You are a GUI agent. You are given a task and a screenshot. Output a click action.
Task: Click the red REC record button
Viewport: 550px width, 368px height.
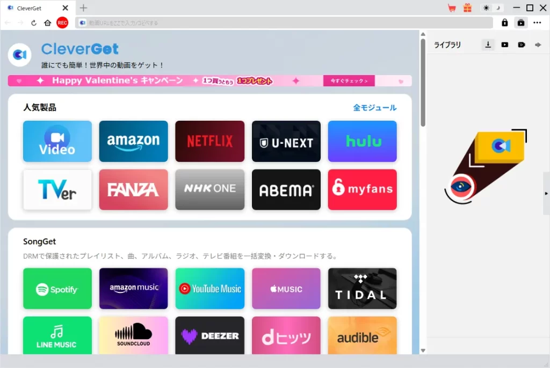pyautogui.click(x=62, y=23)
